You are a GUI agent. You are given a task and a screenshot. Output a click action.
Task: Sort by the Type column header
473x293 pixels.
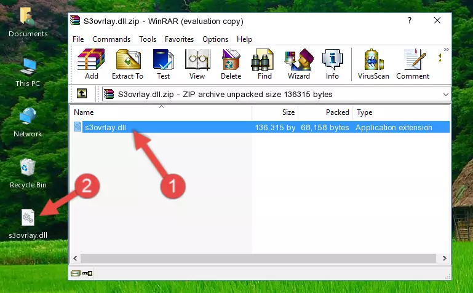pos(401,112)
